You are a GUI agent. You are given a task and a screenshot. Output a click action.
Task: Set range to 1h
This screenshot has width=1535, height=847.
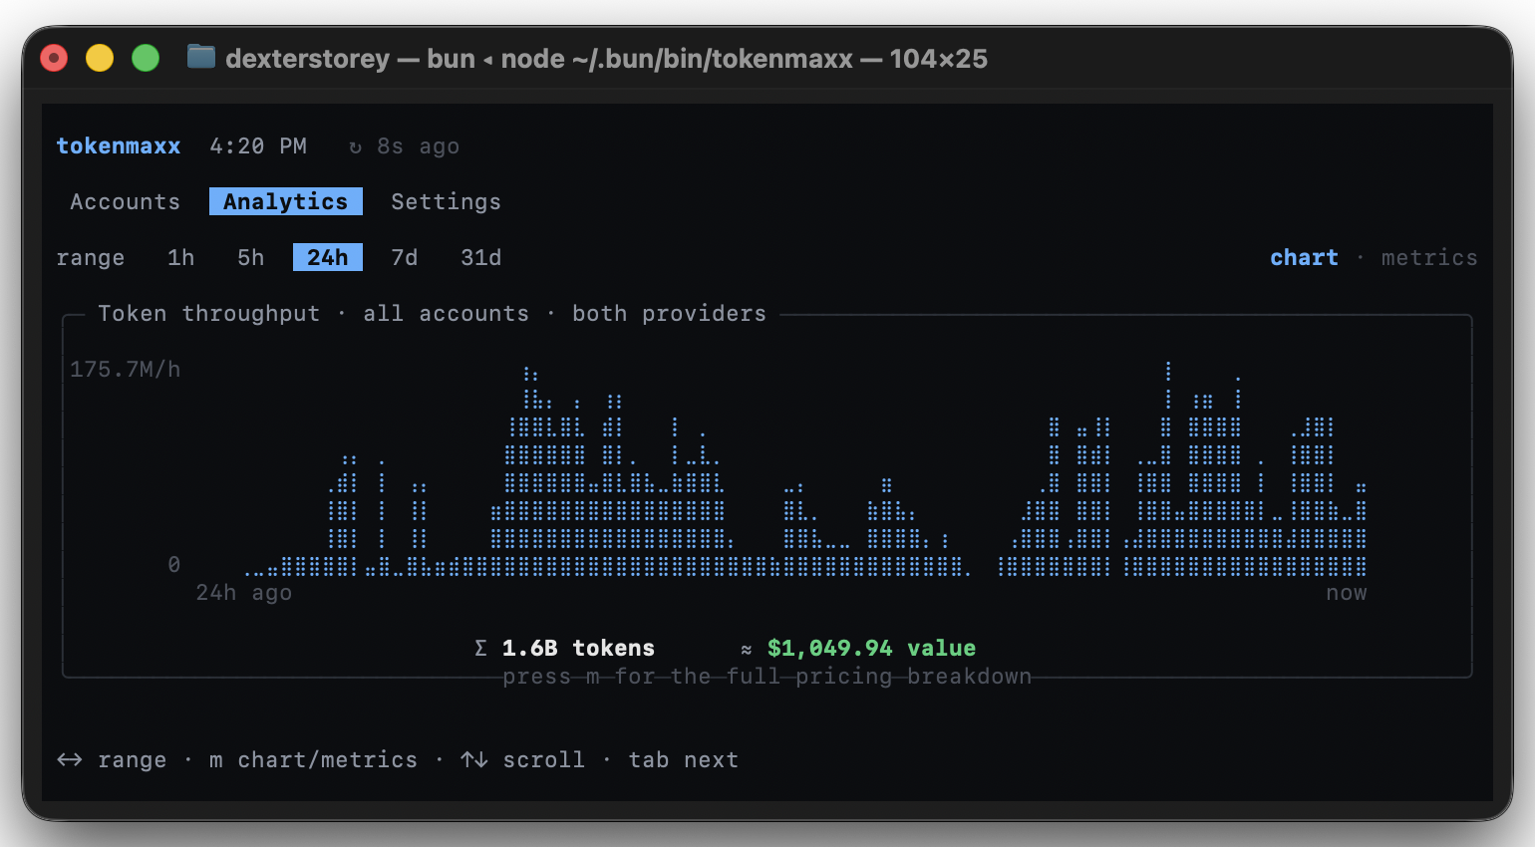[180, 257]
